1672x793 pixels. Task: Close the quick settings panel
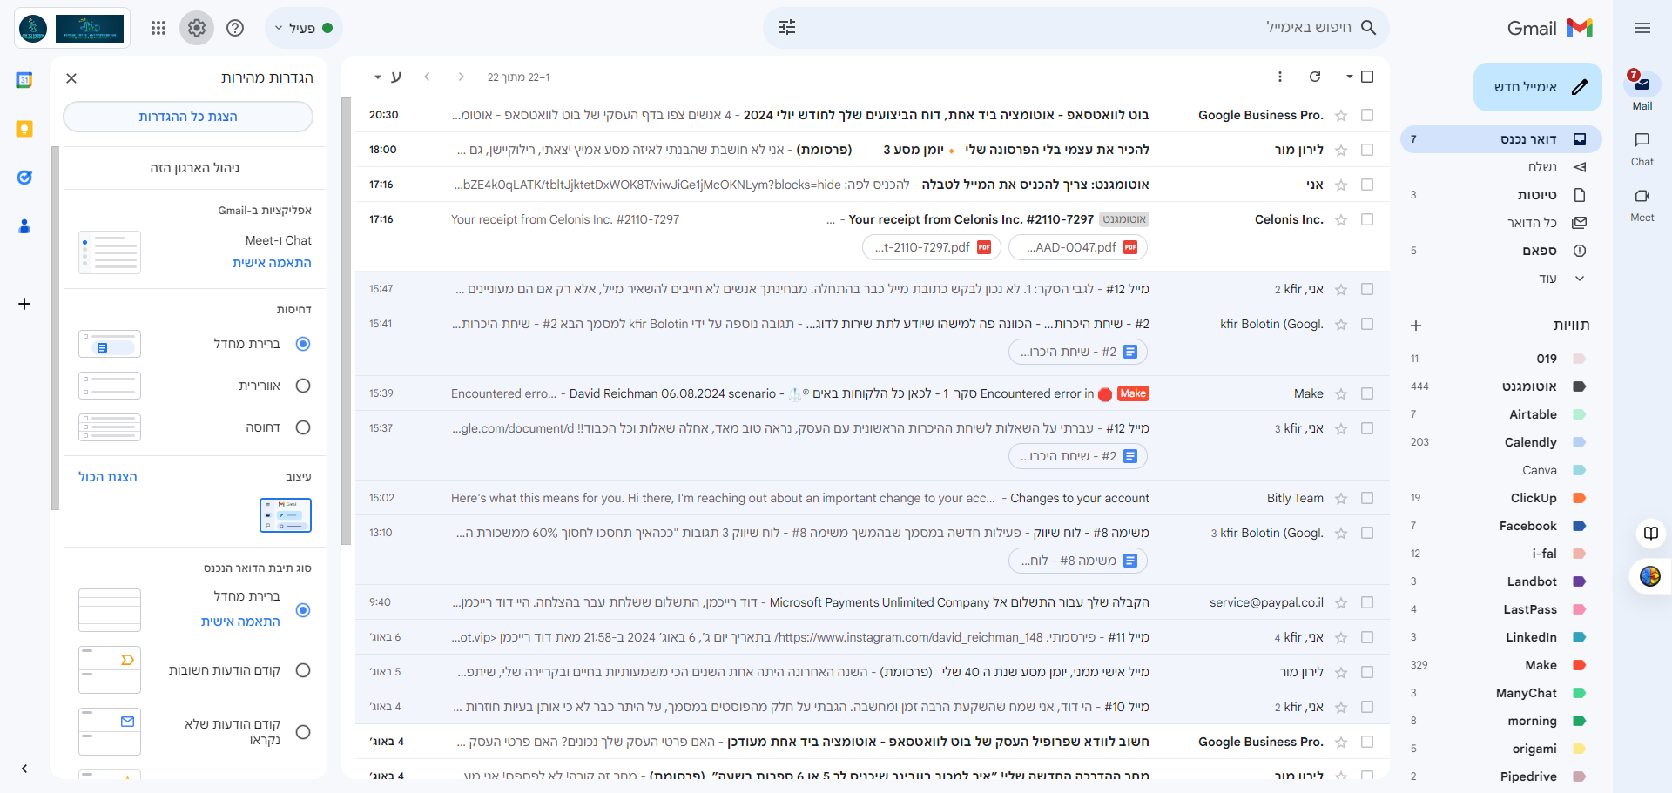71,78
